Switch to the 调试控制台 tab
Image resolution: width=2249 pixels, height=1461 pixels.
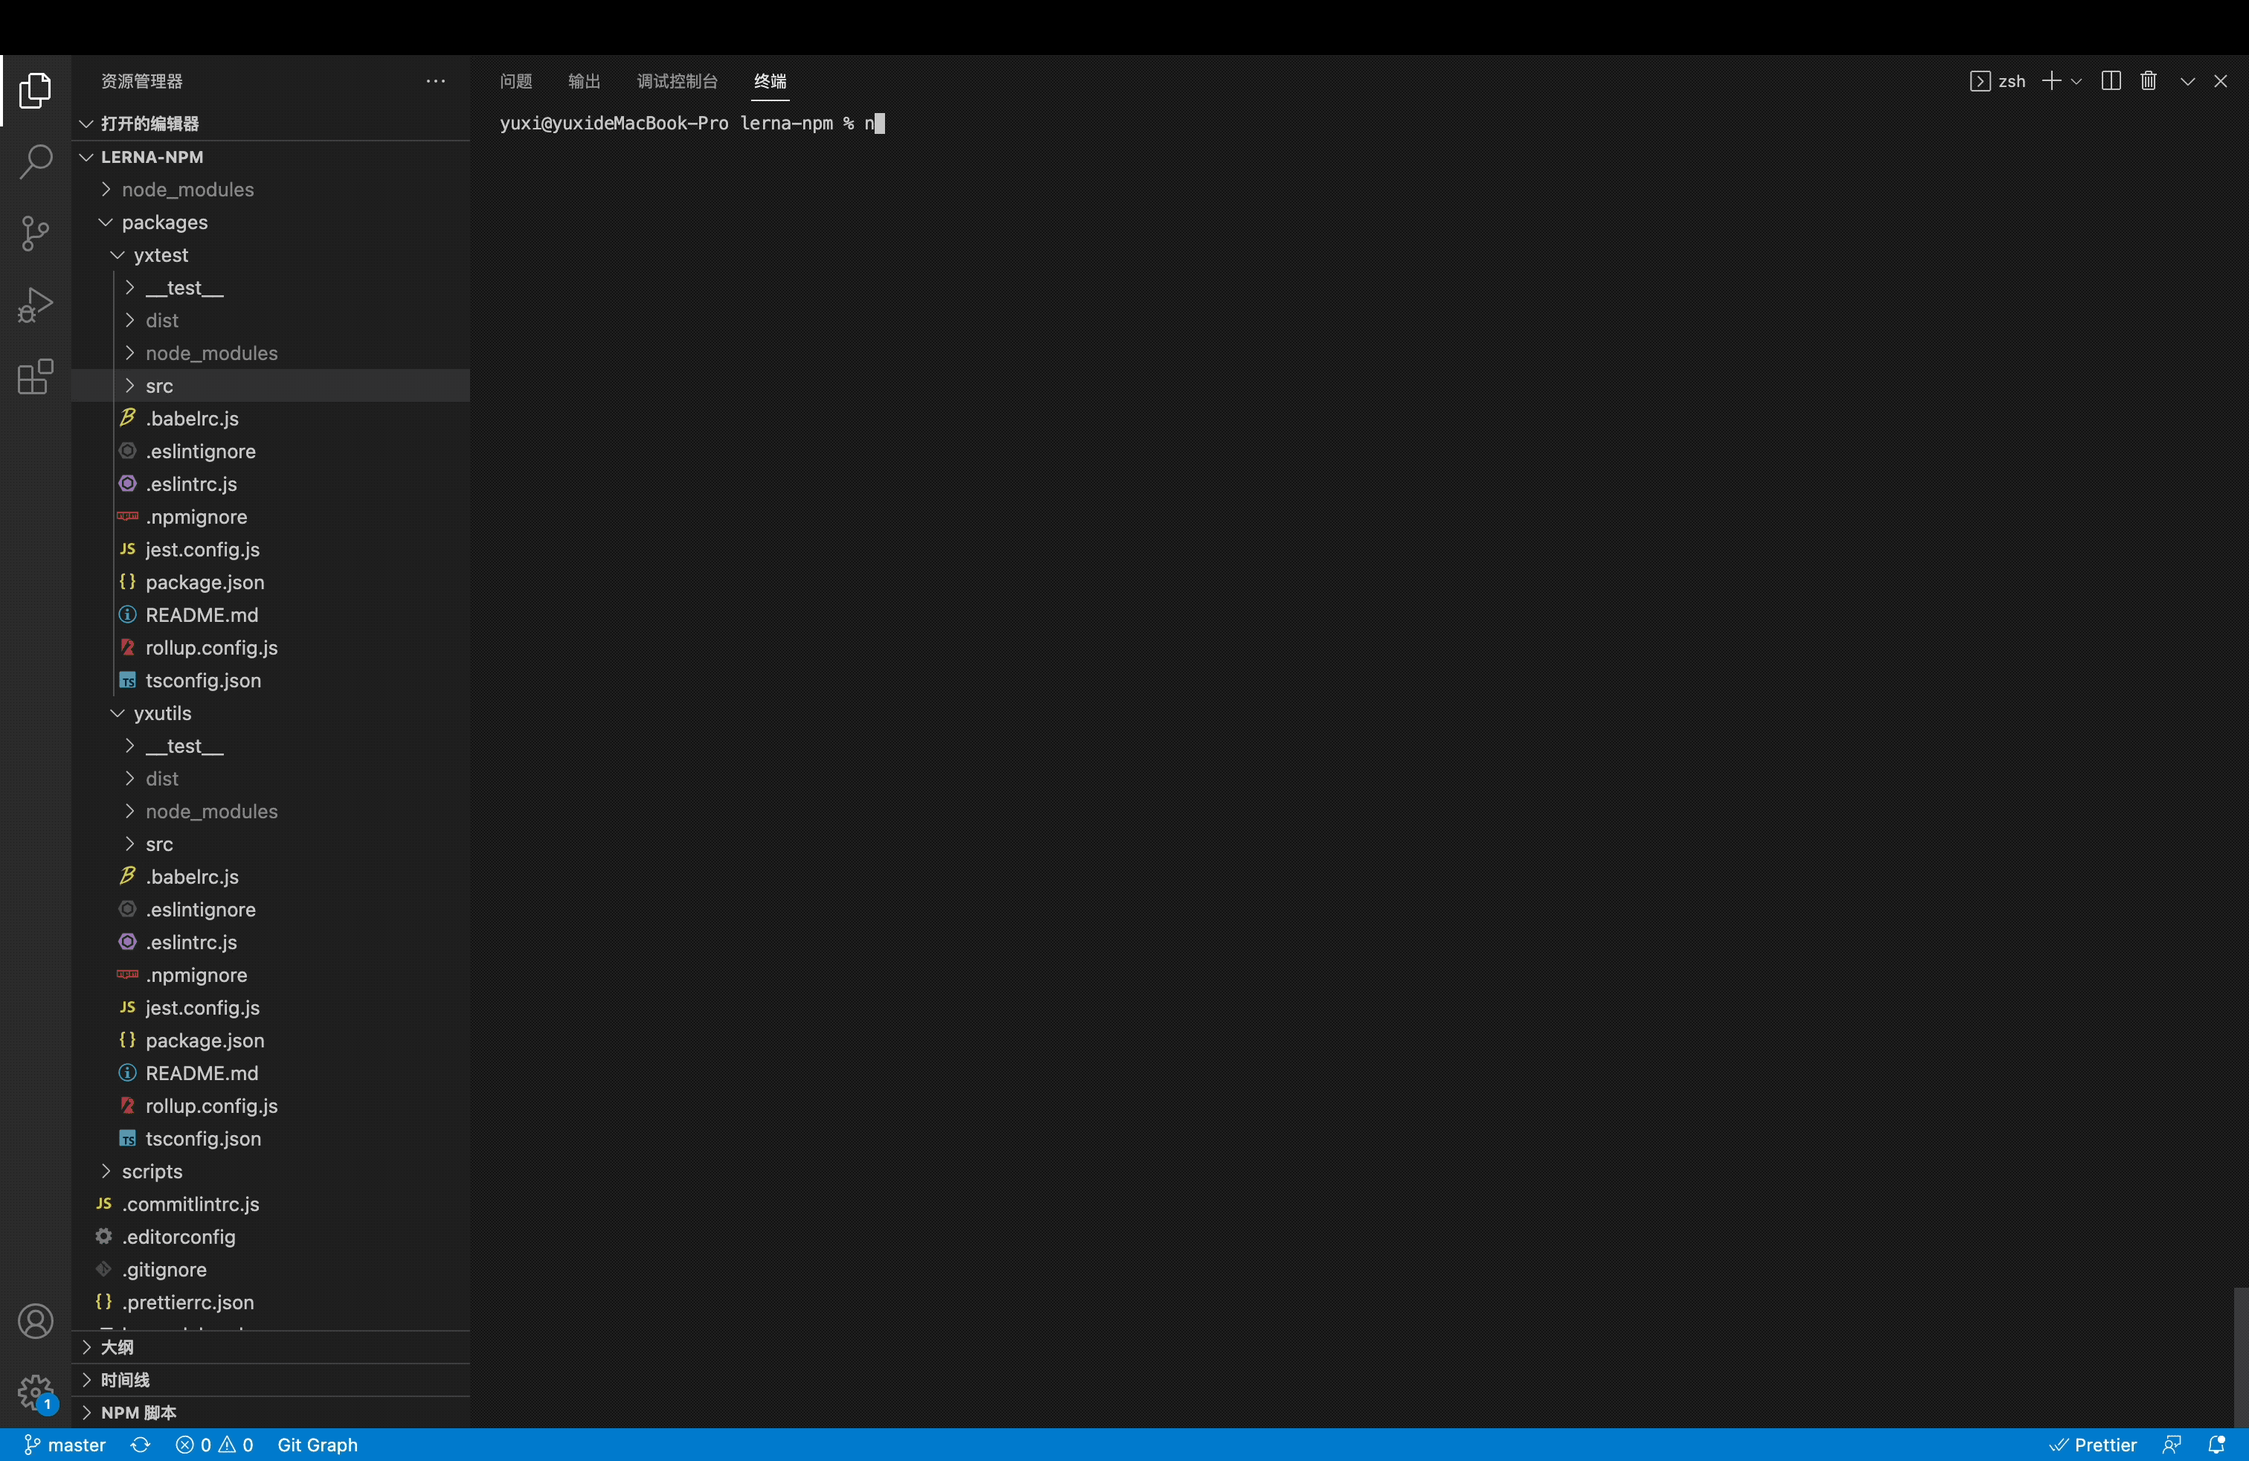click(x=677, y=81)
